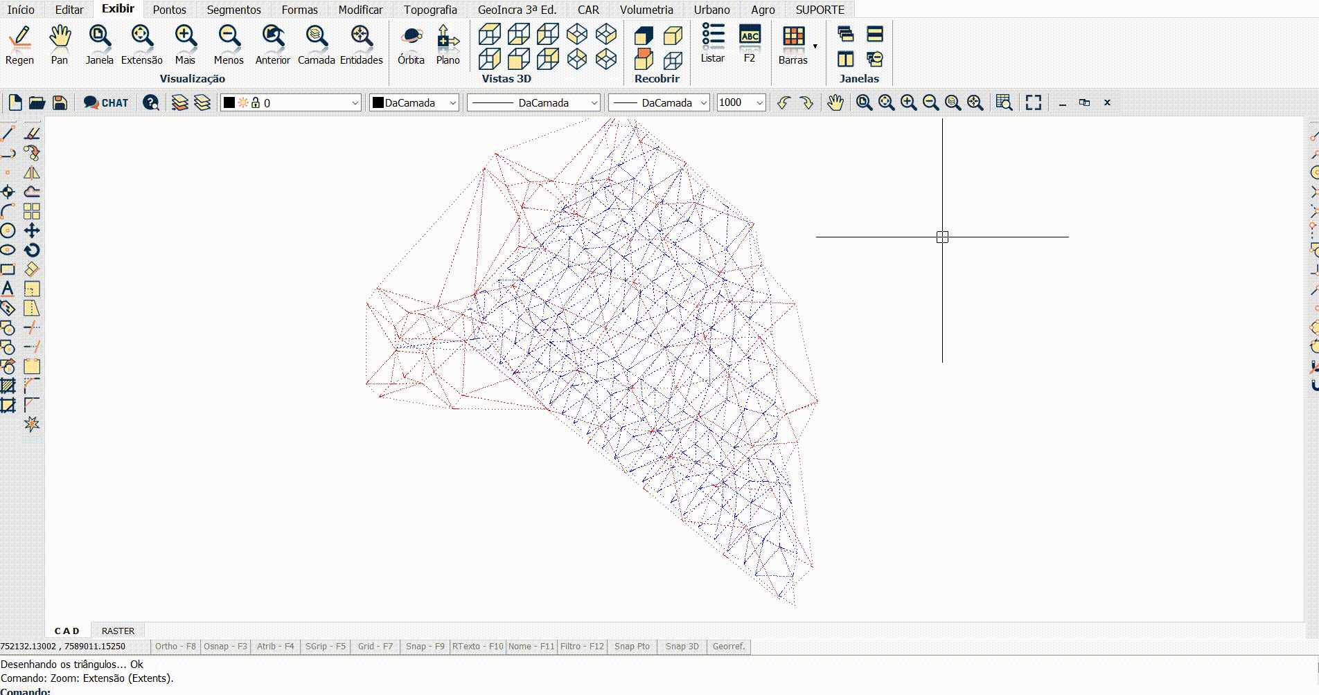1319x695 pixels.
Task: Enable Grid - F7 display
Action: click(x=375, y=647)
